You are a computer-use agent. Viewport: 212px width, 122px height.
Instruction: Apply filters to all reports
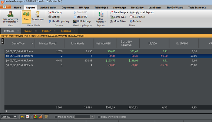tap(142, 12)
